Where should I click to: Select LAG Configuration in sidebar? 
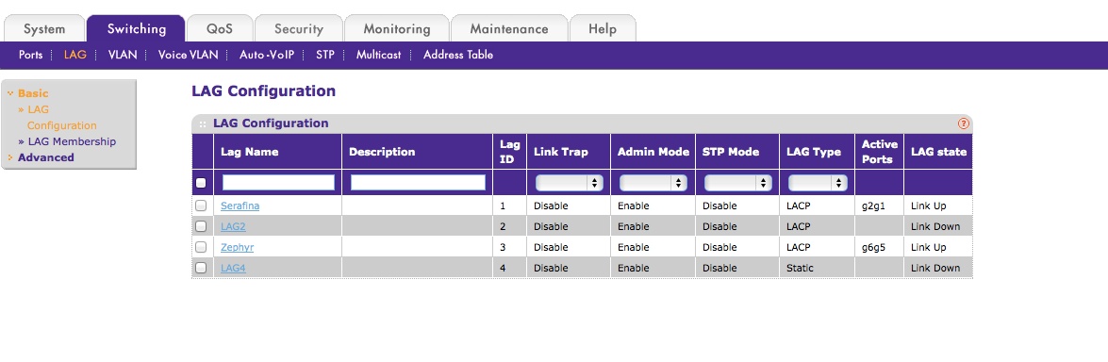point(60,117)
